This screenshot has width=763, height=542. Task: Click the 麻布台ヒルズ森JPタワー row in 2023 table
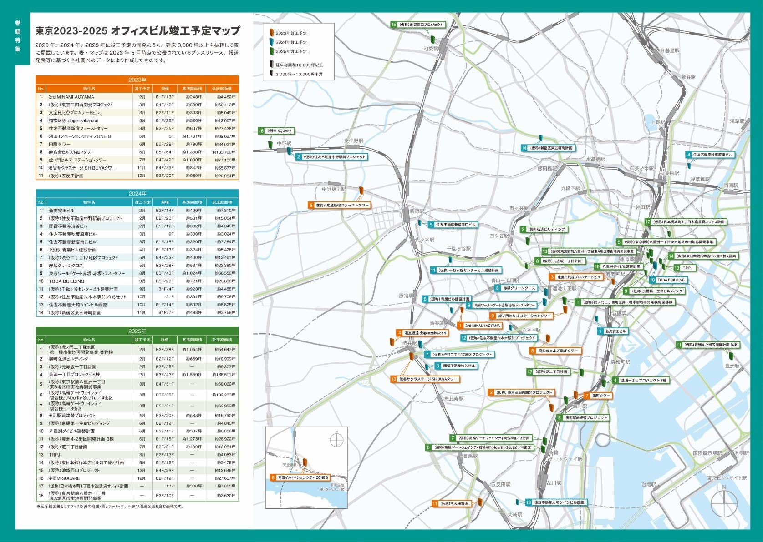pos(137,152)
